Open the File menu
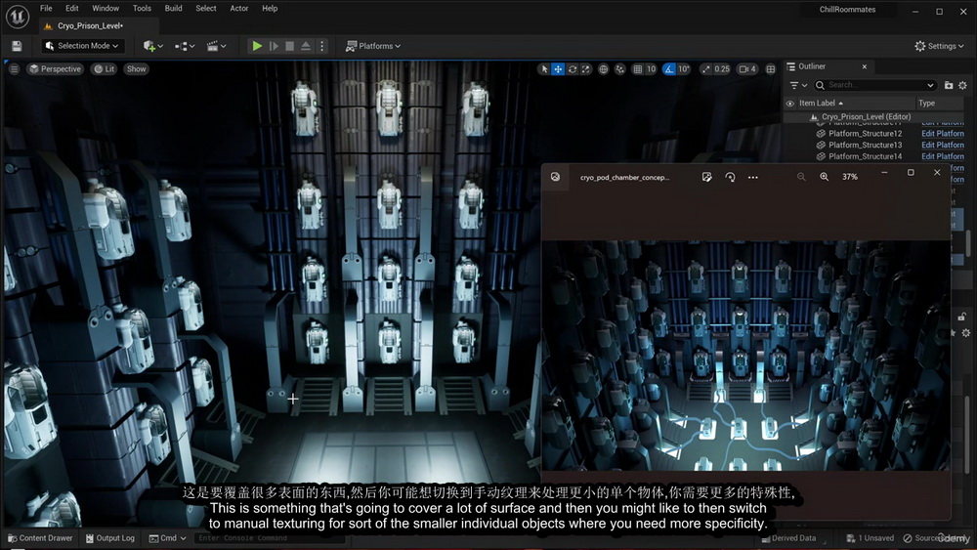Image resolution: width=977 pixels, height=550 pixels. 46,8
